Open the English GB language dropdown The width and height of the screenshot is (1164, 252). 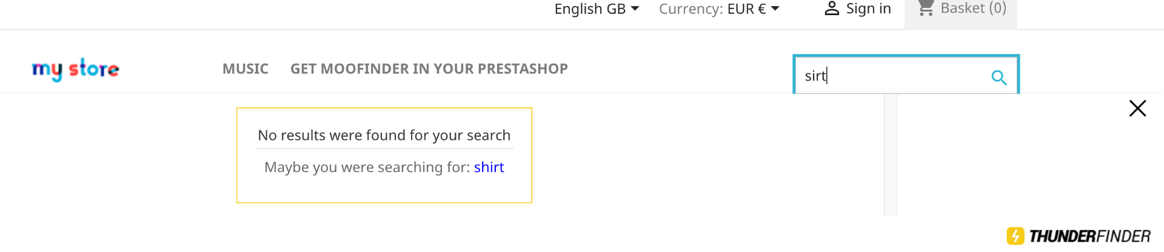pos(590,9)
